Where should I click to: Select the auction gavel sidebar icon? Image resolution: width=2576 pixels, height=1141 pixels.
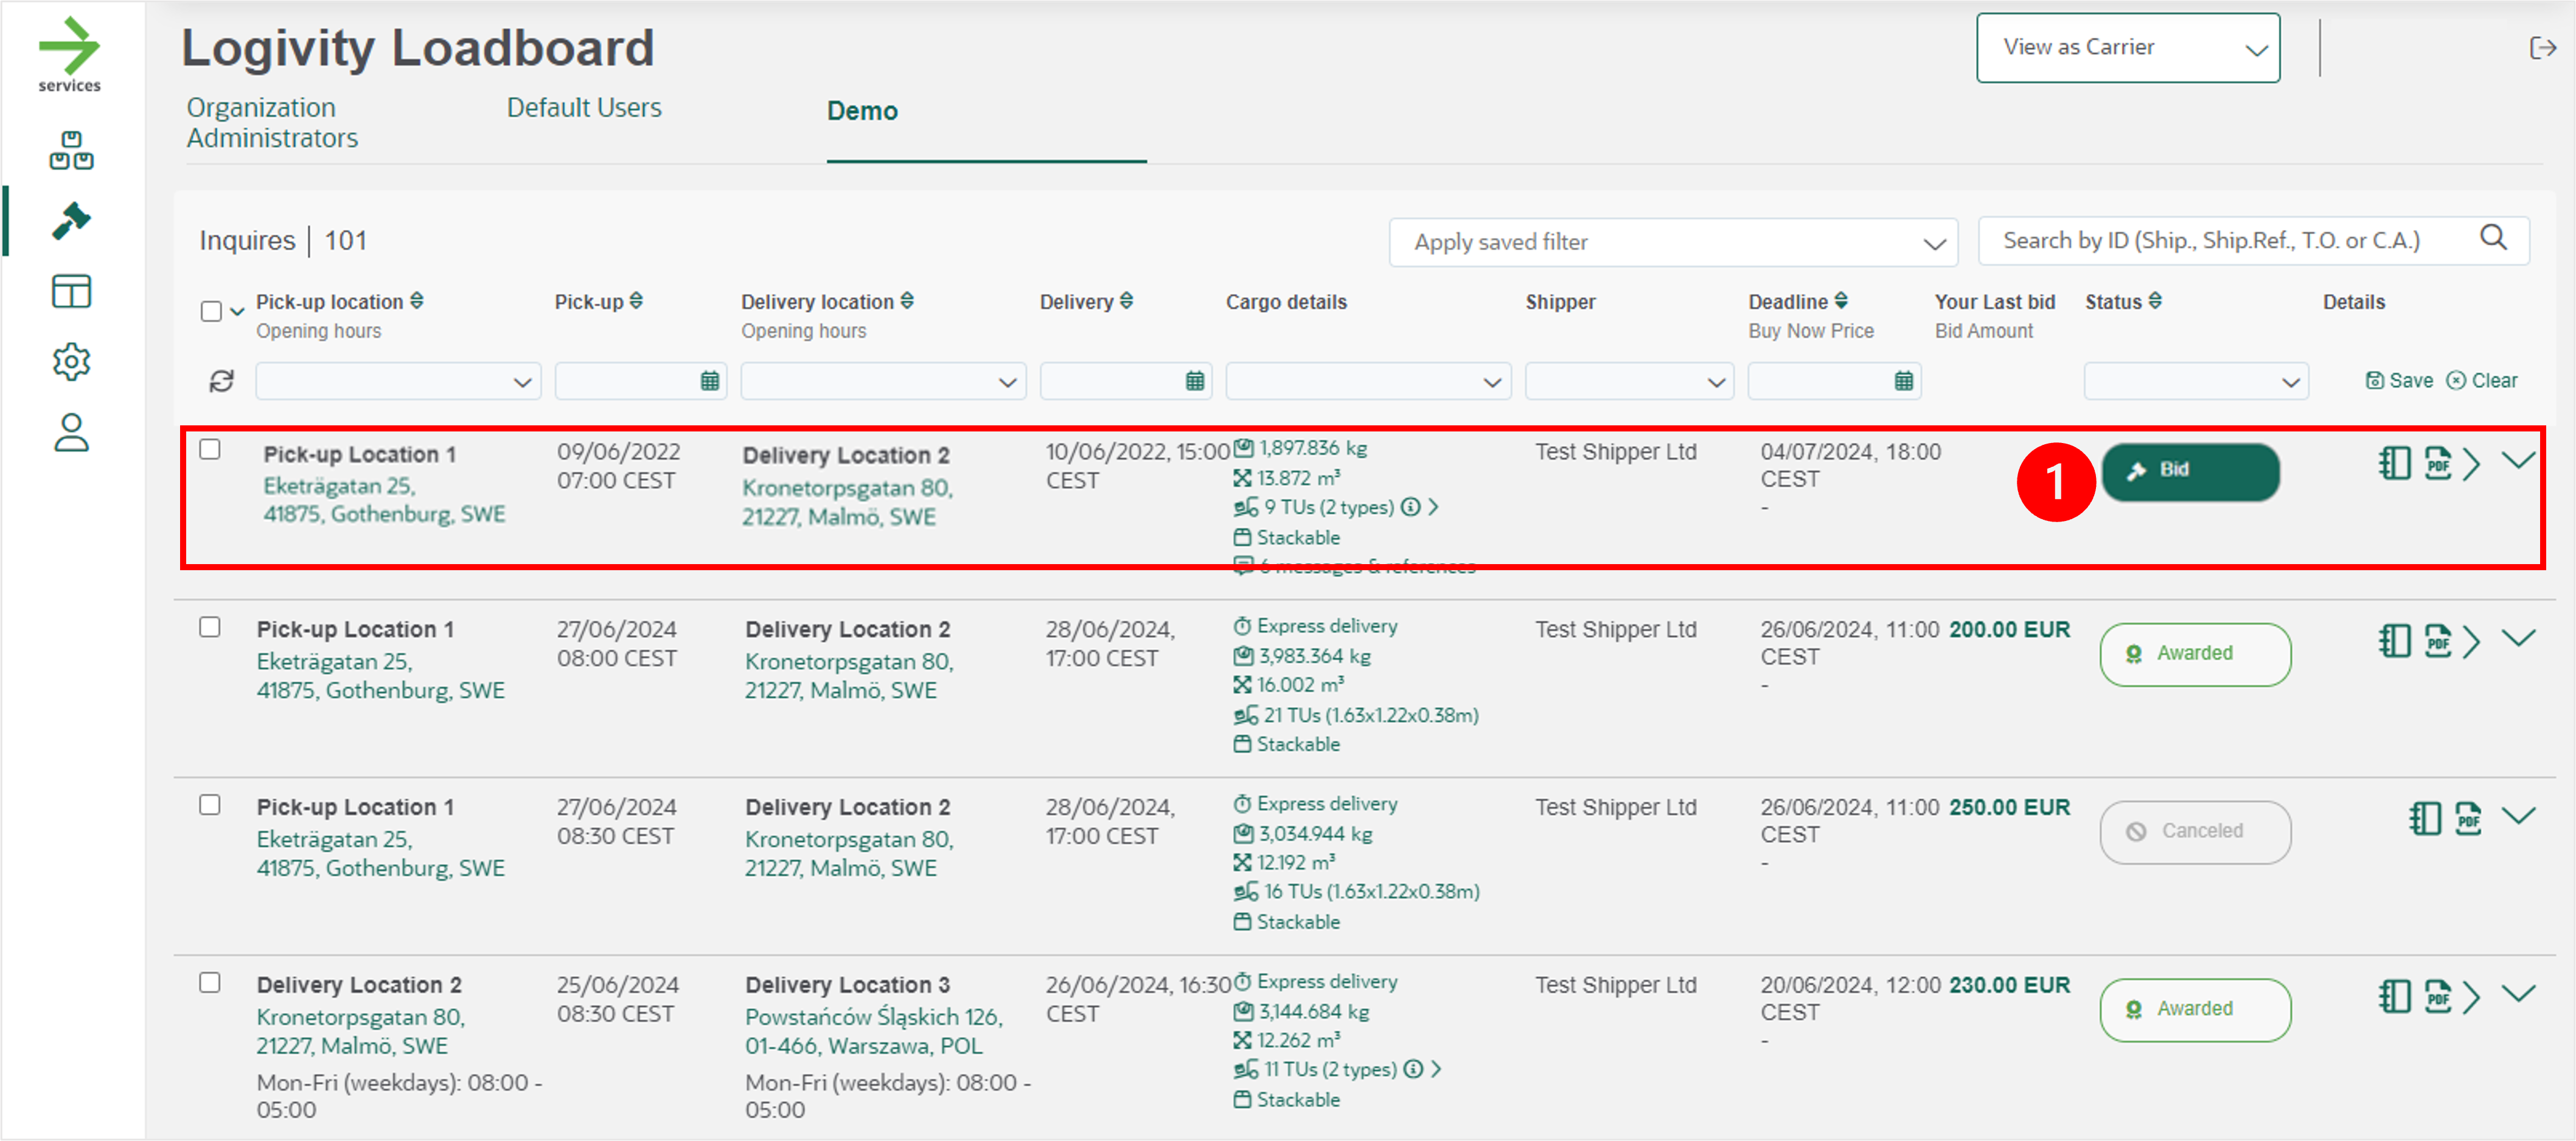[x=71, y=221]
